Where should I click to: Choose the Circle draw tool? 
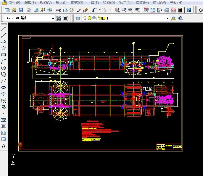click(x=4, y=68)
